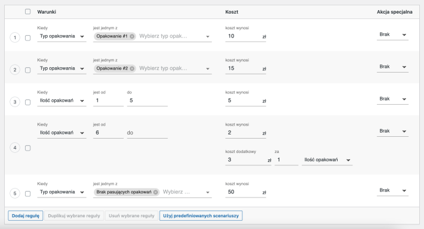Screen dimensions: 424x229
Task: Open the Typ opakowania dropdown in rule 5
Action: click(x=62, y=192)
